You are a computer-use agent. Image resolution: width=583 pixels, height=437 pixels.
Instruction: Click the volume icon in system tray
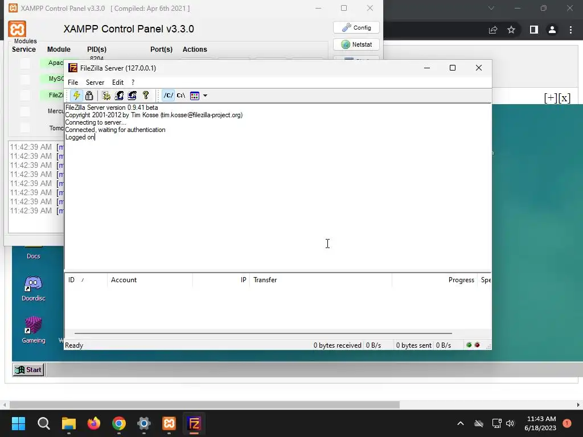pos(510,423)
